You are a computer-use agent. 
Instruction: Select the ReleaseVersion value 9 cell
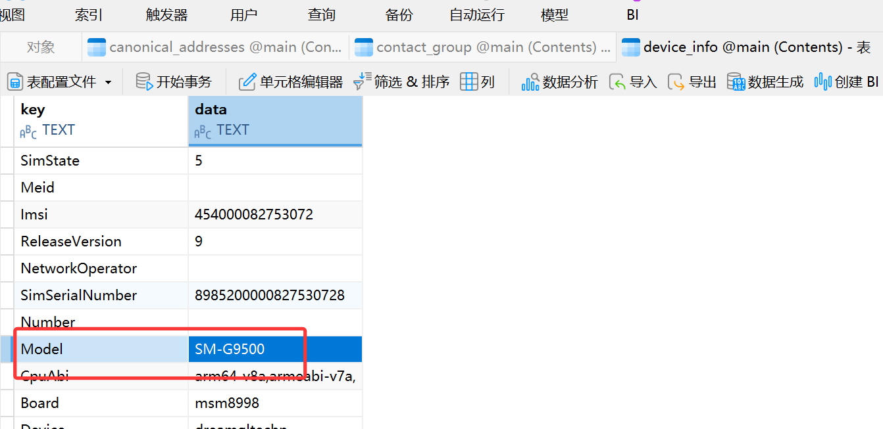coord(275,241)
